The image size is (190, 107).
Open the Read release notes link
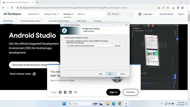pos(23,74)
